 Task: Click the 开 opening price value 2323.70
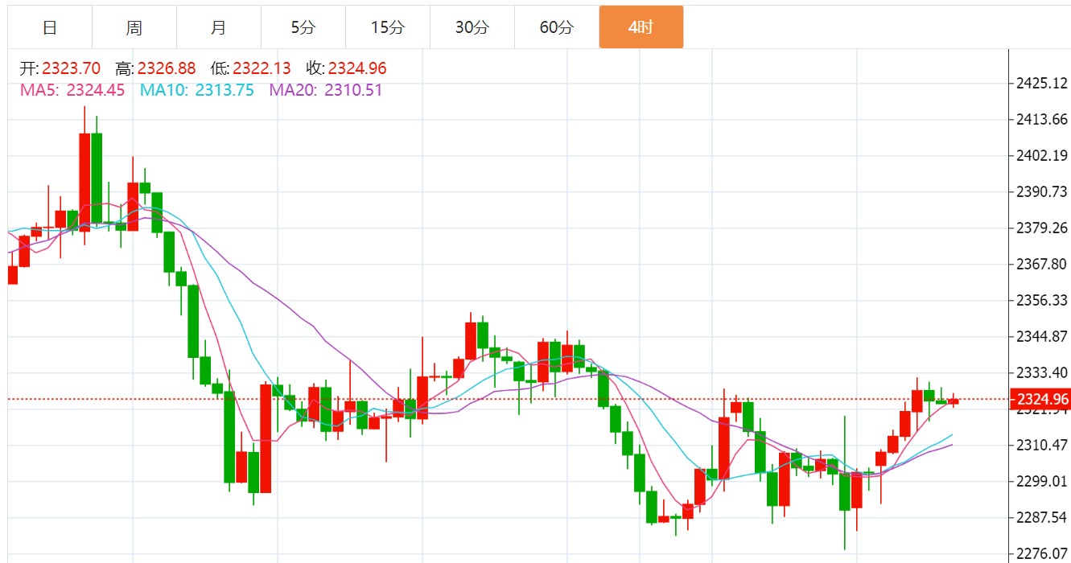click(72, 68)
